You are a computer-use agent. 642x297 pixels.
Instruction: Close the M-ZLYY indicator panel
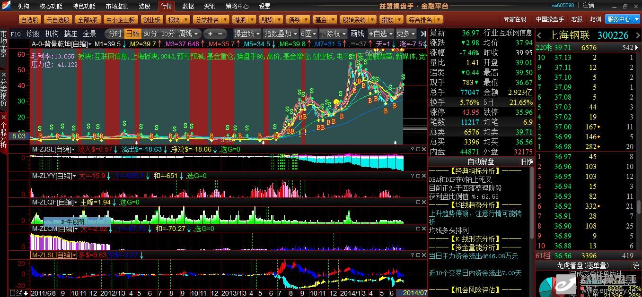pos(423,176)
